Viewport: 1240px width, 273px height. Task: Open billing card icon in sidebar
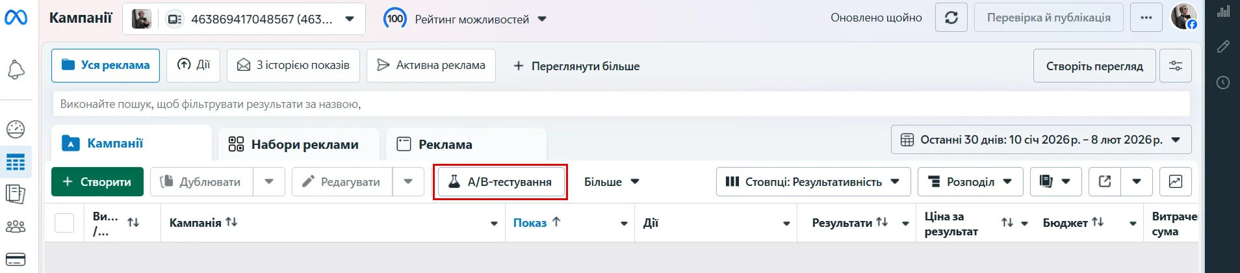[x=16, y=259]
